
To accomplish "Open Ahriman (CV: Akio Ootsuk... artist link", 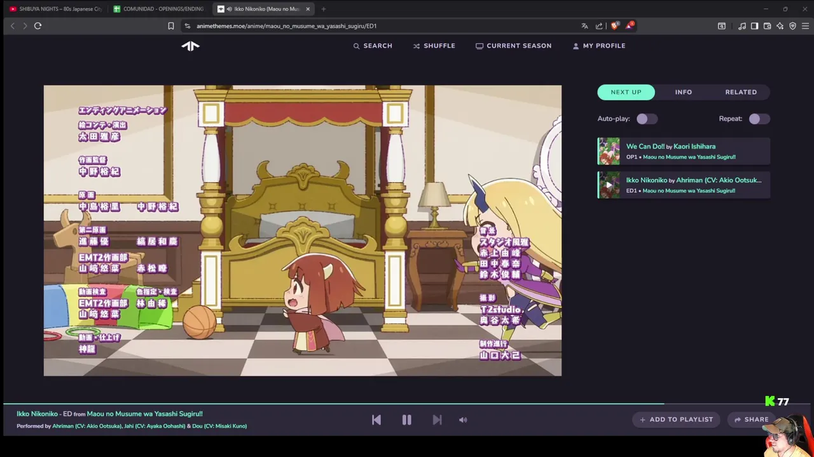I will [x=719, y=180].
